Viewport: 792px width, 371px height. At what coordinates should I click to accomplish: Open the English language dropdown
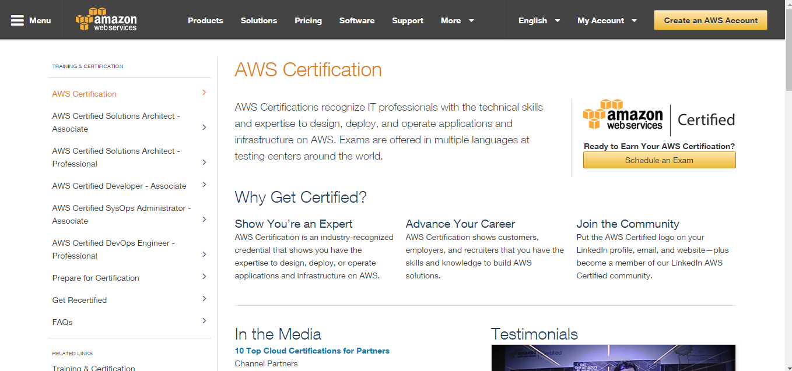539,20
